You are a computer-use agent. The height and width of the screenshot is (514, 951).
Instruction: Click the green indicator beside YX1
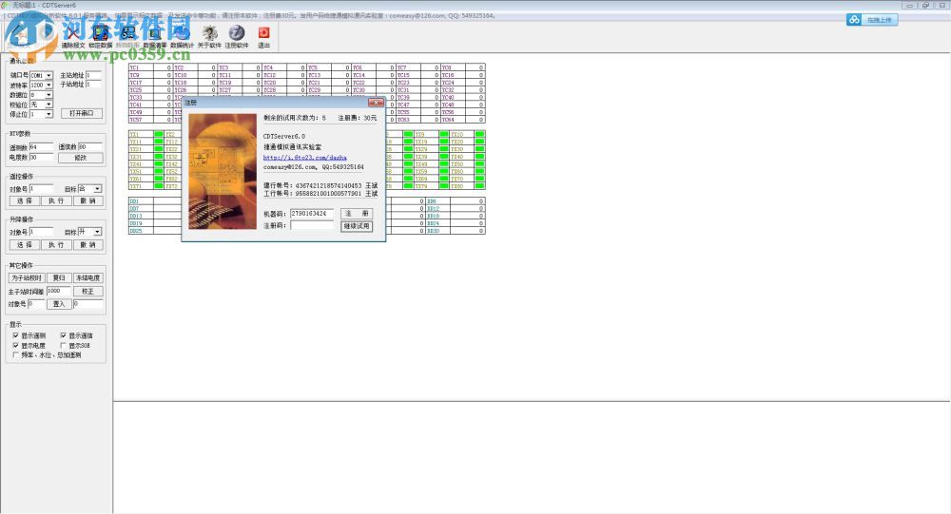pos(159,134)
